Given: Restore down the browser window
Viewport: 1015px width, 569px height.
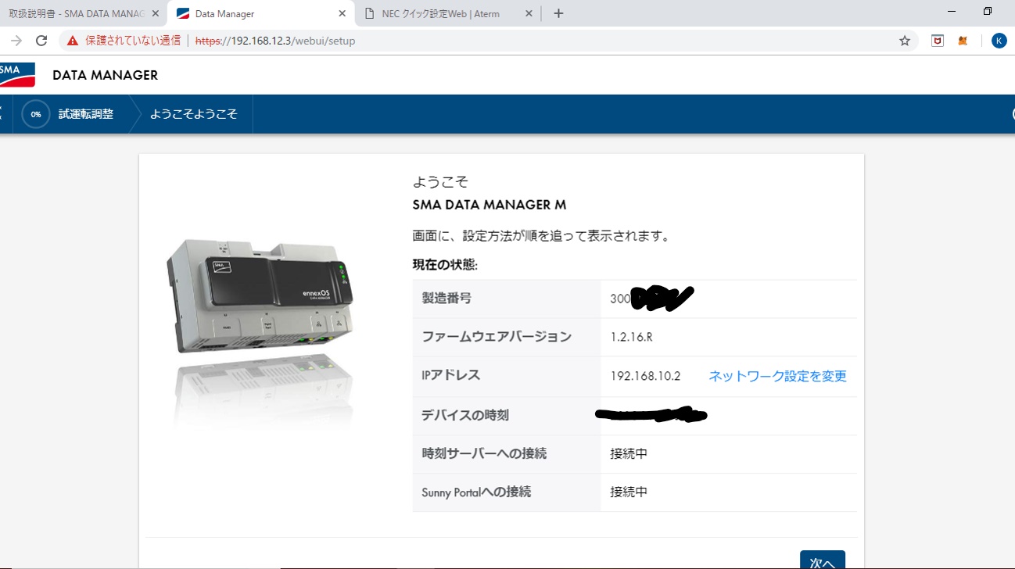Looking at the screenshot, I should (988, 12).
